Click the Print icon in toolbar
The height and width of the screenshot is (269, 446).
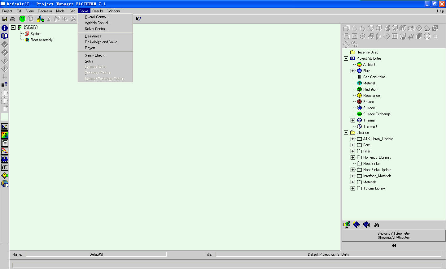coord(13,19)
